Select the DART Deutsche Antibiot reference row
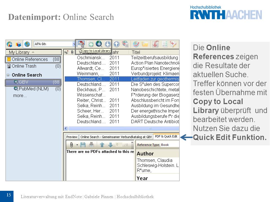This screenshot has width=270, height=202. [x=122, y=121]
